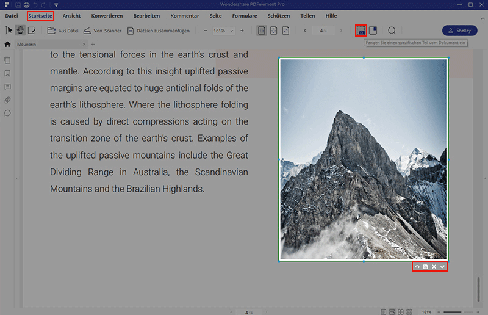Confirm the capture with the checkmark icon
This screenshot has width=488, height=315.
(442, 267)
